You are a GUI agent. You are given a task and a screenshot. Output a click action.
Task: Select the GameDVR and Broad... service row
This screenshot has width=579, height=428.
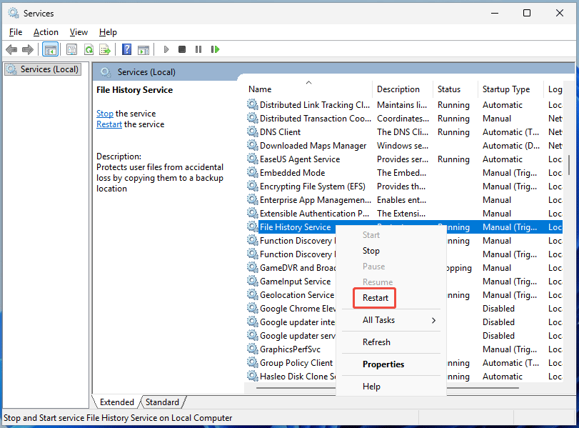coord(291,268)
